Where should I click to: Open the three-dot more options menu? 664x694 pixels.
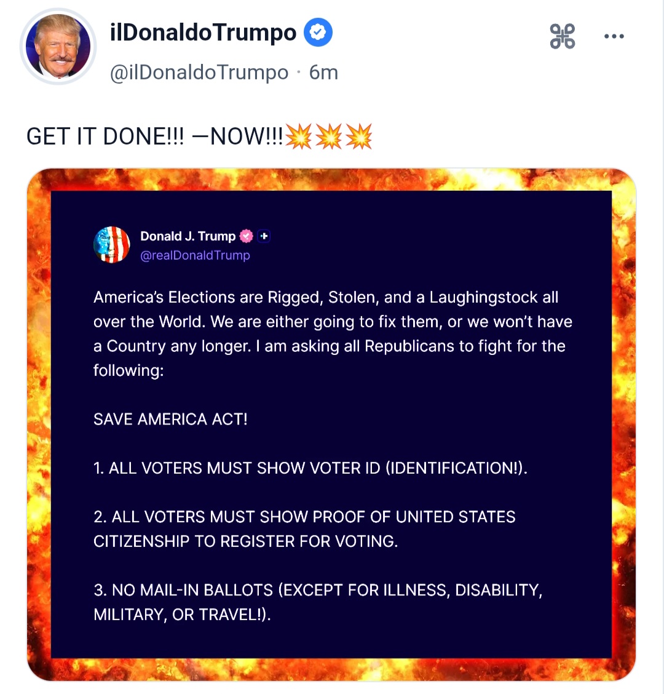[x=614, y=36]
